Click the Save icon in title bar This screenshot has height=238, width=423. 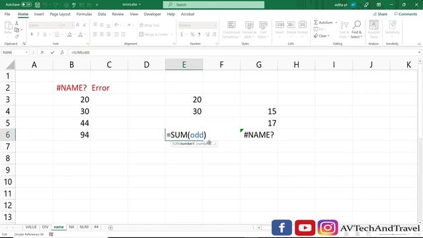point(38,5)
